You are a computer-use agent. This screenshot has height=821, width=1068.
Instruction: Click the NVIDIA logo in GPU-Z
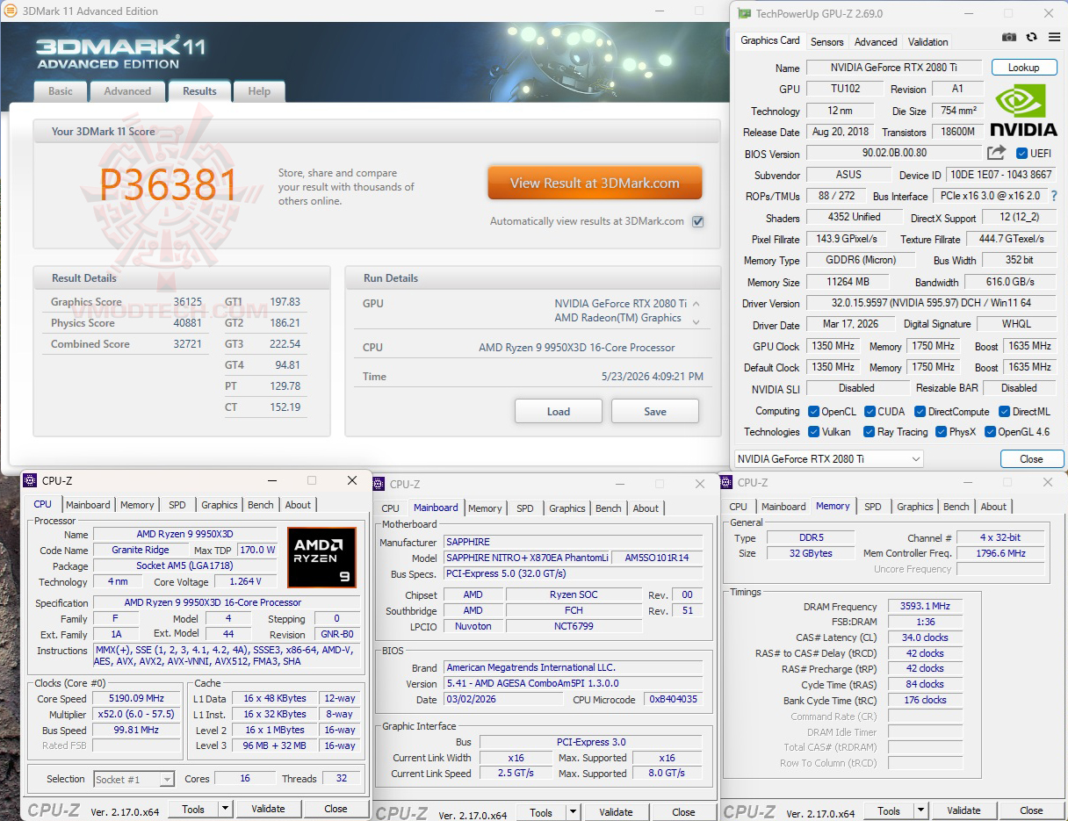click(x=1024, y=111)
